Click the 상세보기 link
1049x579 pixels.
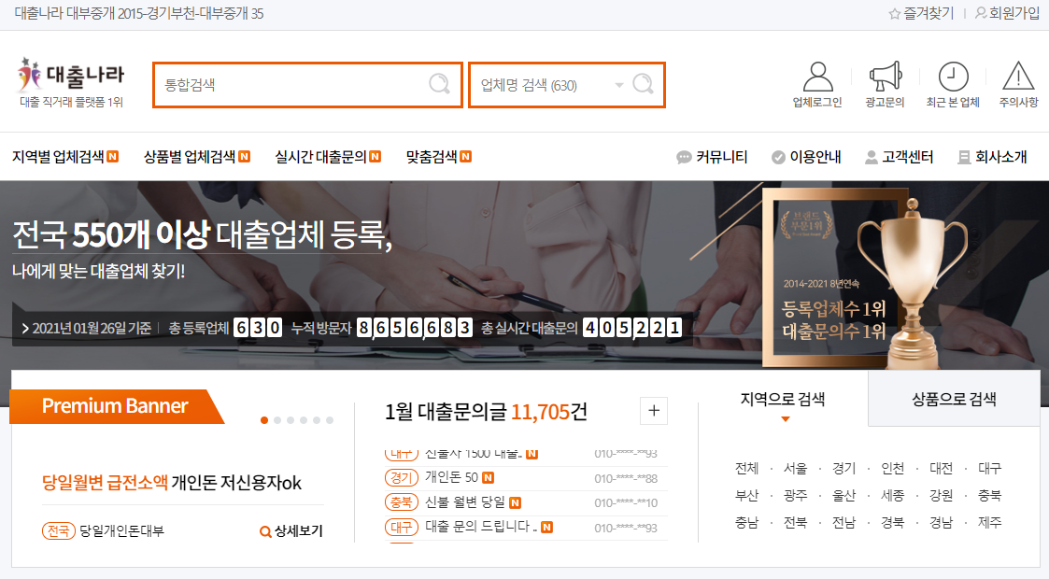pyautogui.click(x=298, y=530)
